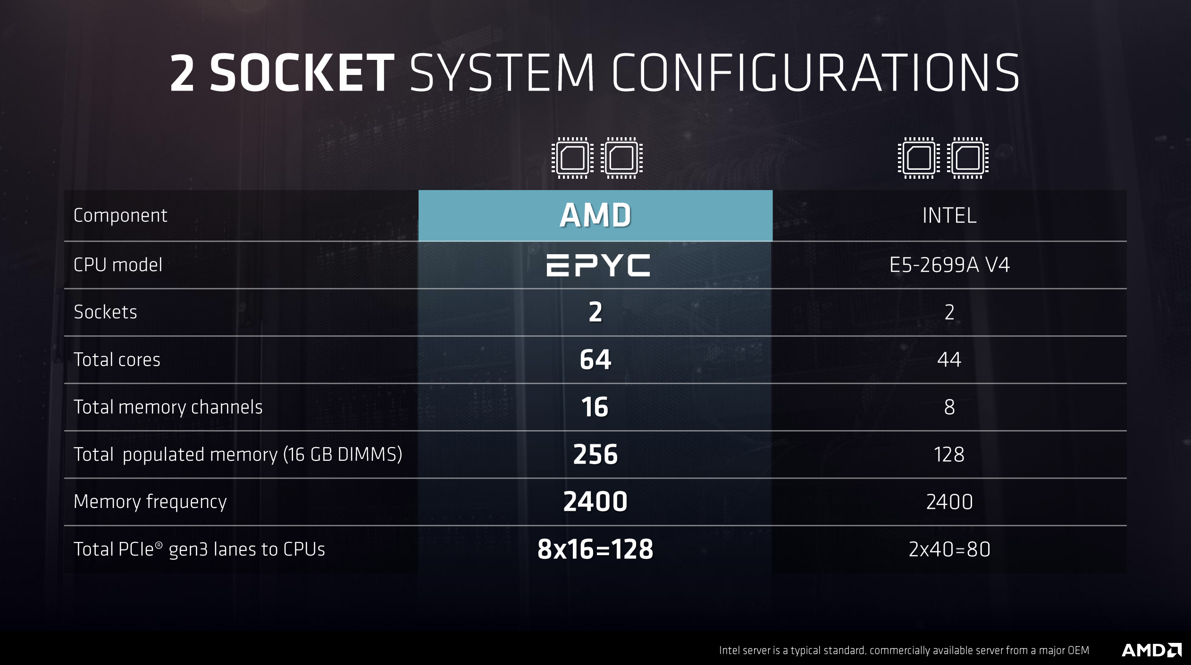Image resolution: width=1191 pixels, height=665 pixels.
Task: Select the highlighted AMD column header
Action: (x=595, y=216)
